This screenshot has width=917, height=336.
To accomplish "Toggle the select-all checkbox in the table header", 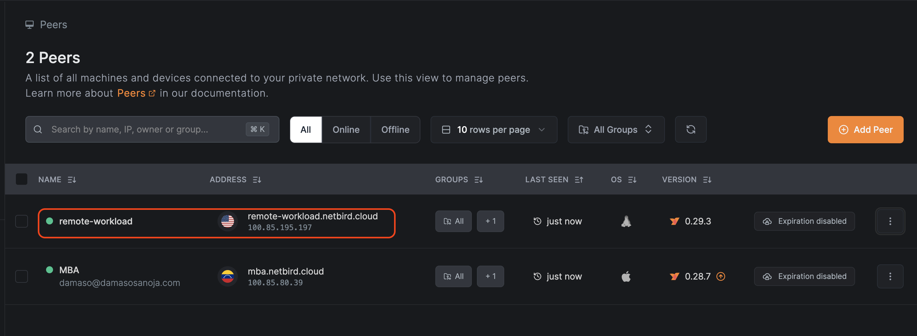I will coord(21,179).
